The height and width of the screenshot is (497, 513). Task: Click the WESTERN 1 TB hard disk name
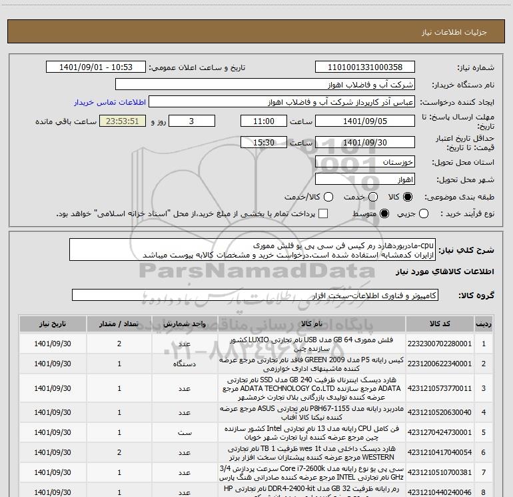[x=312, y=453]
